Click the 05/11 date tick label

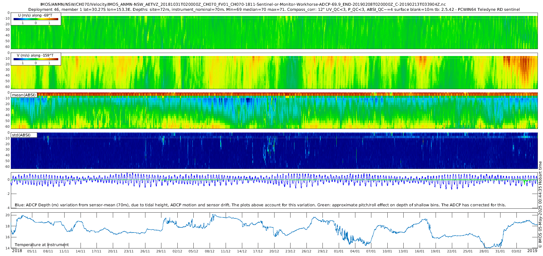coord(32,251)
